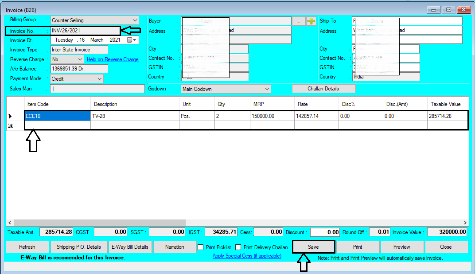The height and width of the screenshot is (274, 475).
Task: Check Print Delivery Challan
Action: (x=238, y=247)
